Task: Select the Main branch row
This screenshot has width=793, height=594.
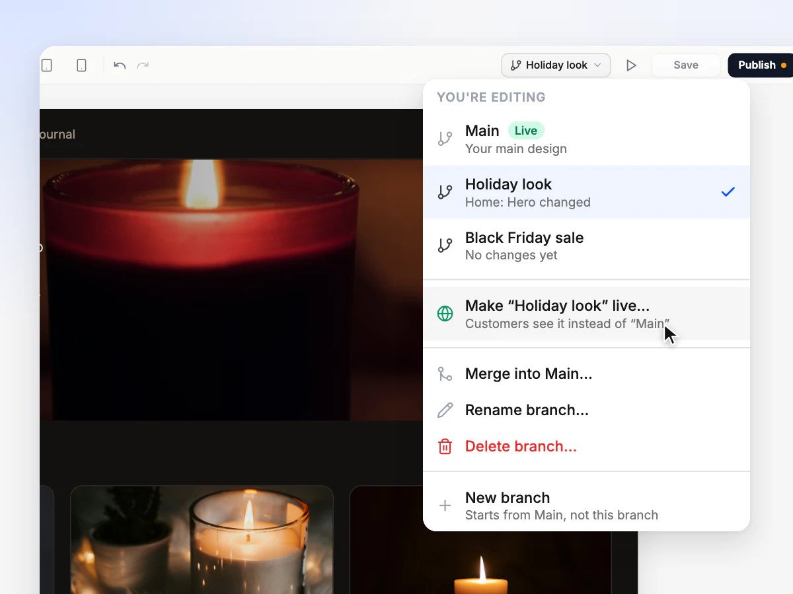Action: [x=586, y=139]
